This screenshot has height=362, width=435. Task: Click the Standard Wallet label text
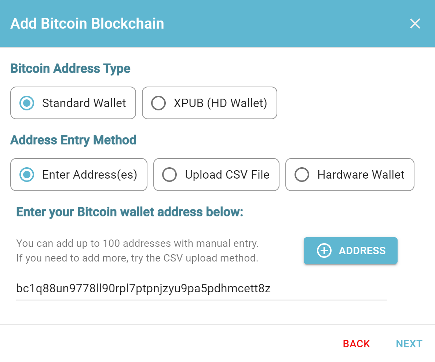point(84,103)
